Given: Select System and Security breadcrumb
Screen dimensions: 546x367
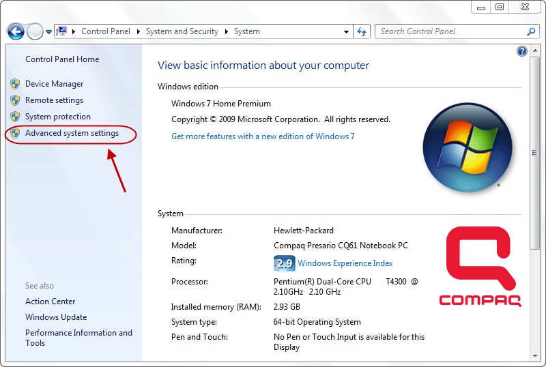Looking at the screenshot, I should [182, 31].
